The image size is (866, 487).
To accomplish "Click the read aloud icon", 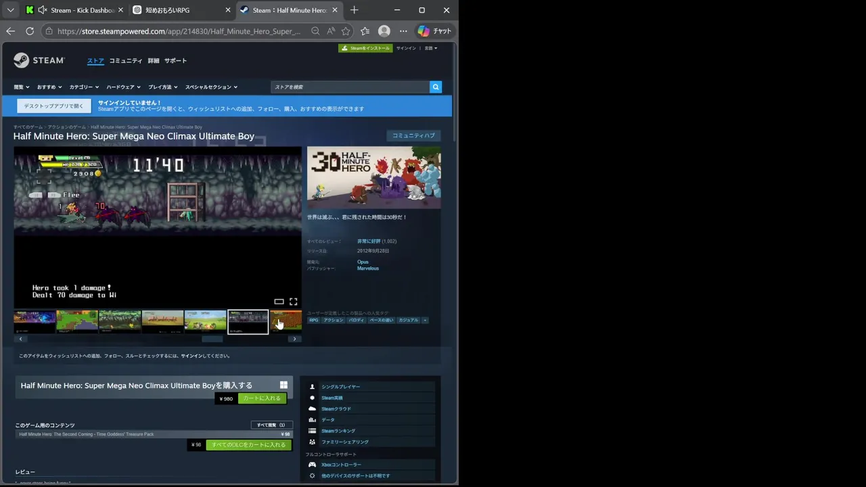I will (331, 31).
